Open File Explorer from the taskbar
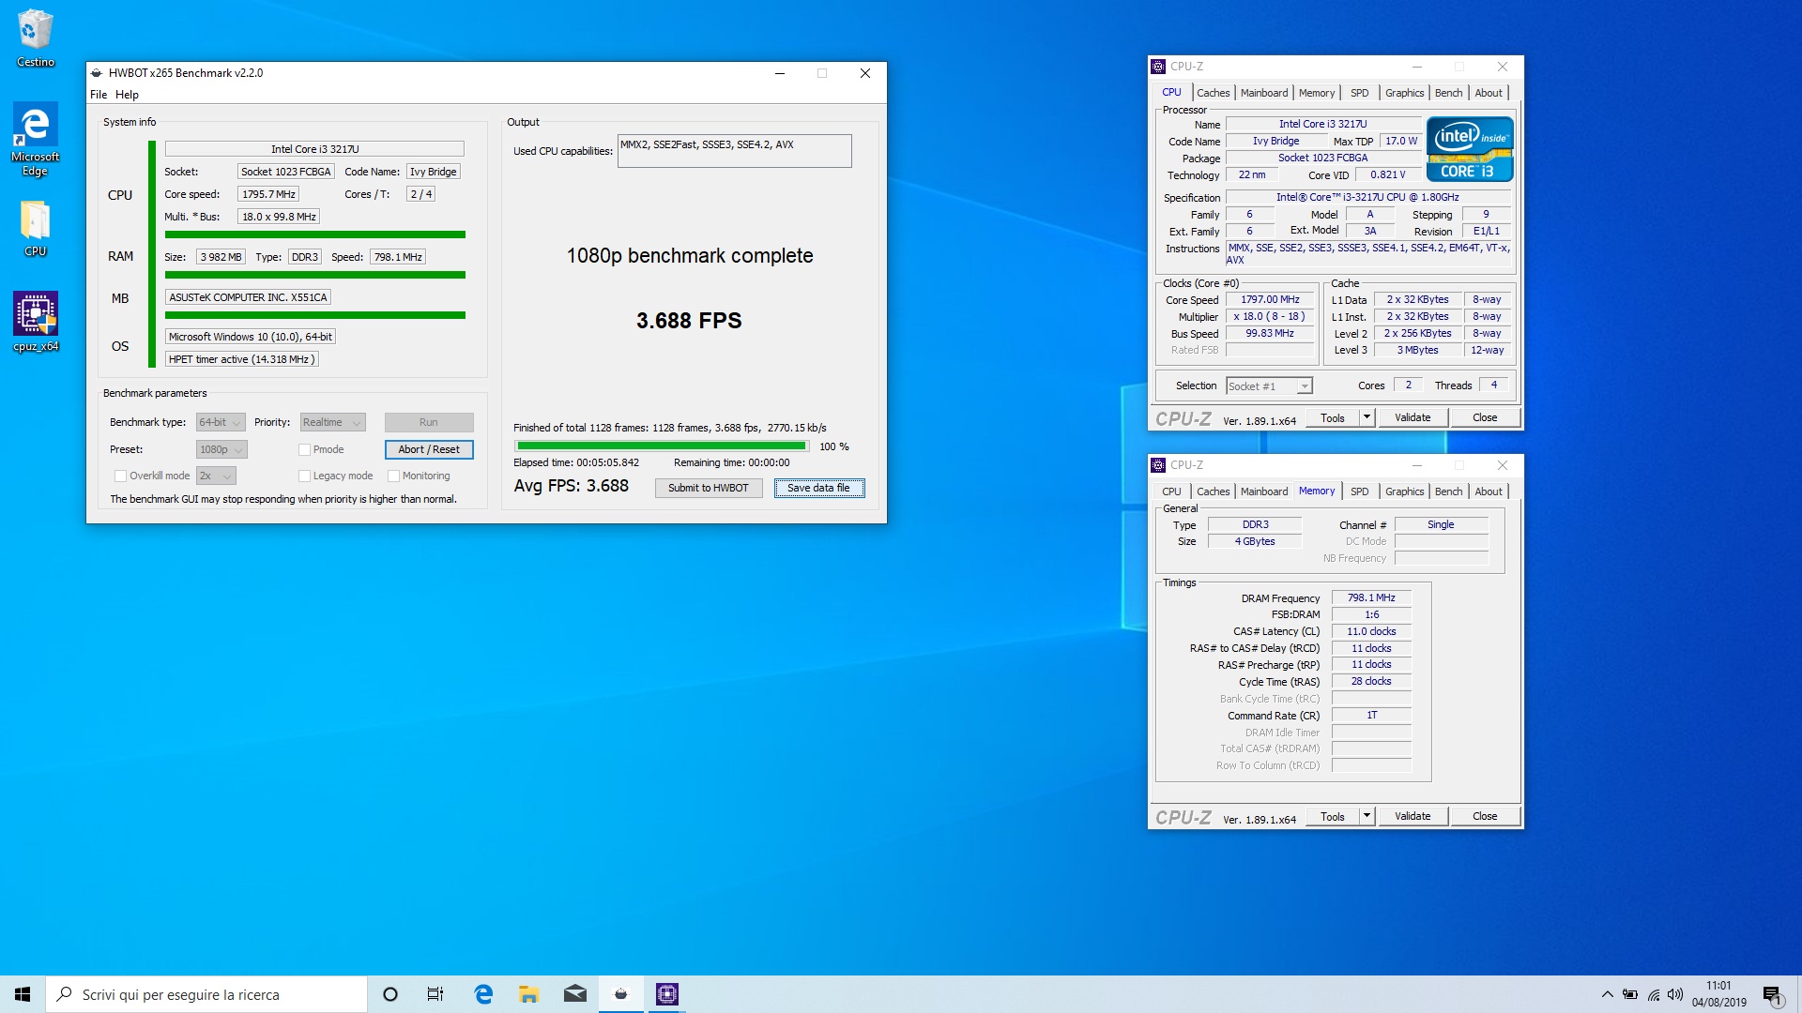Screen dimensions: 1802x1013 pos(529,994)
